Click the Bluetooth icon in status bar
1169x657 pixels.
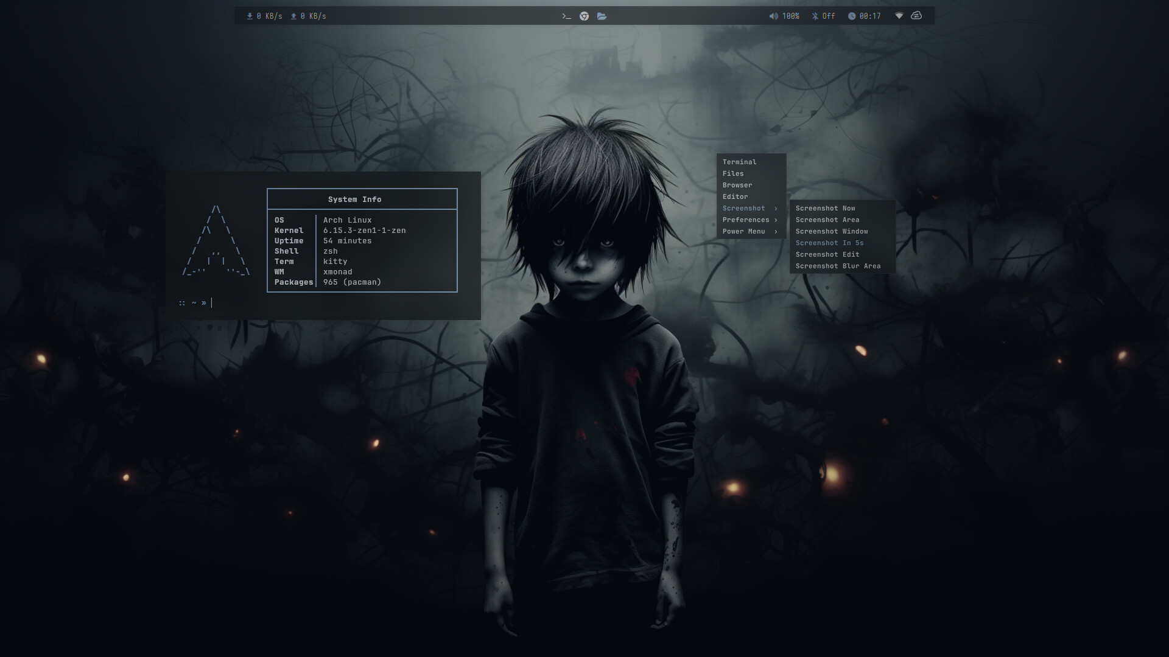coord(815,16)
